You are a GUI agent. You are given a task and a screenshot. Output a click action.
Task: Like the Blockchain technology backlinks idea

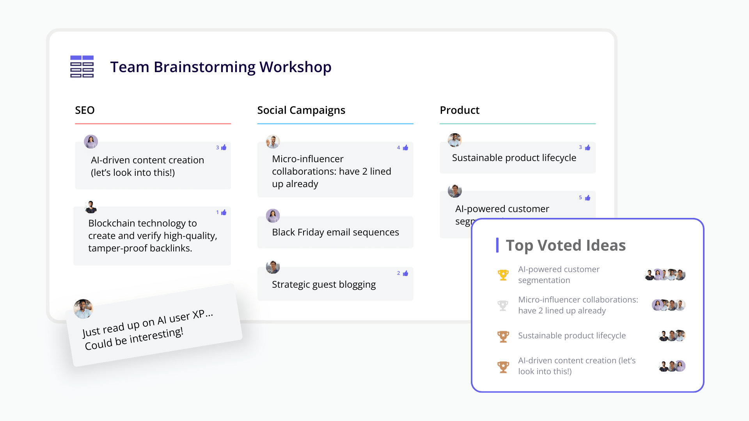point(224,212)
